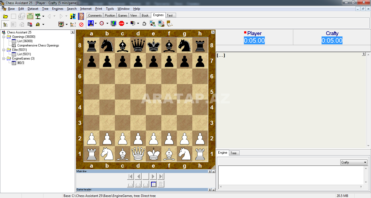Viewport: 371px width, 198px height.
Task: Click the dashed tree structure icon
Action: click(73, 24)
